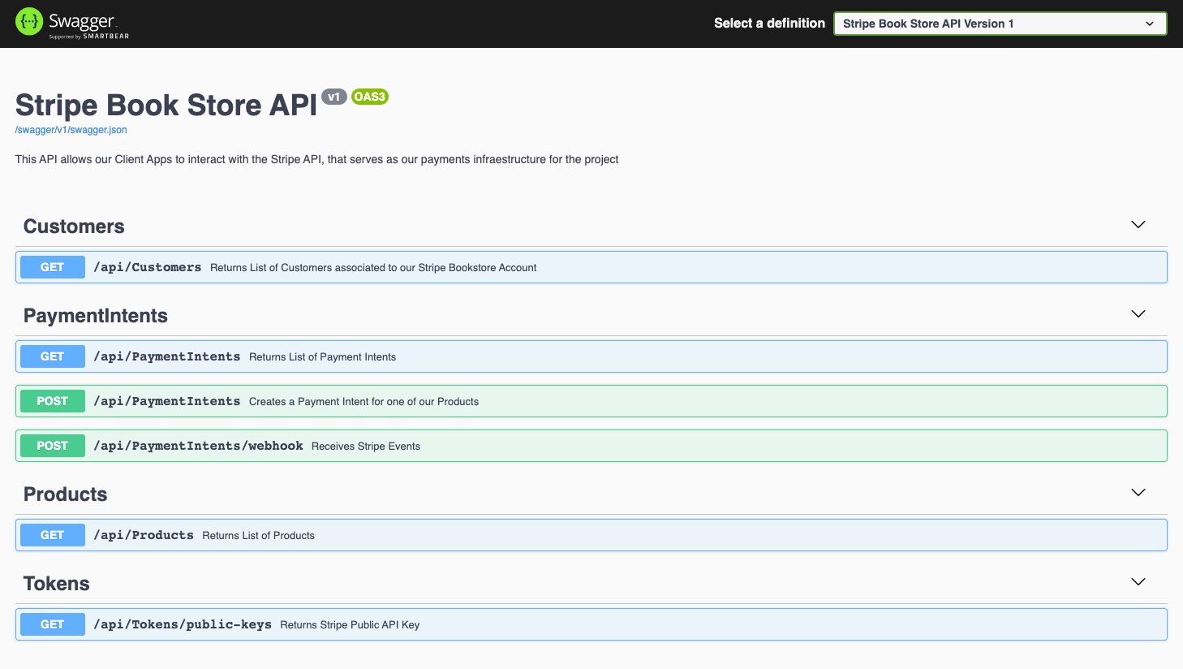Image resolution: width=1183 pixels, height=669 pixels.
Task: Click the GET badge for /api/Customers
Action: click(x=52, y=267)
